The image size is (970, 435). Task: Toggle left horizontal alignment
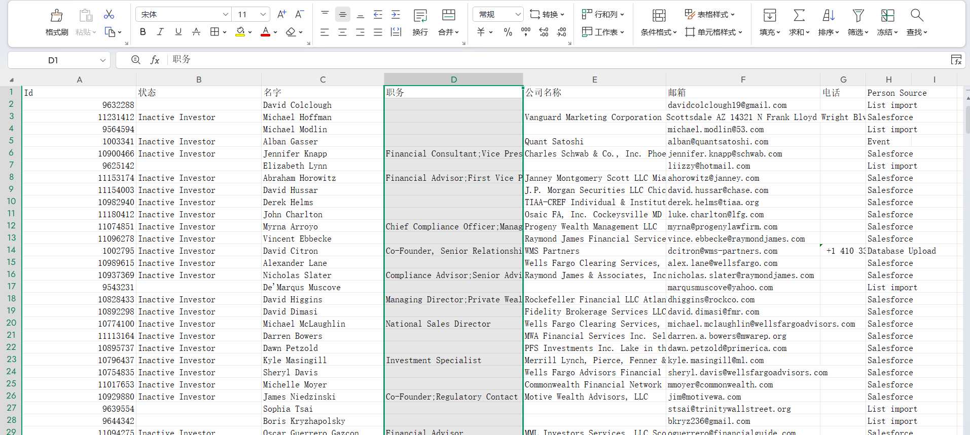(325, 32)
